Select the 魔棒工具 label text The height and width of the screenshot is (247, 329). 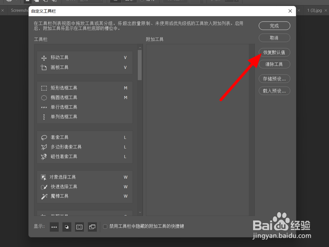pos(59,196)
